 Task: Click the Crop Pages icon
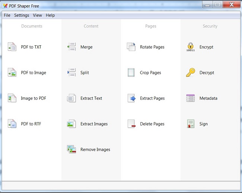131,72
